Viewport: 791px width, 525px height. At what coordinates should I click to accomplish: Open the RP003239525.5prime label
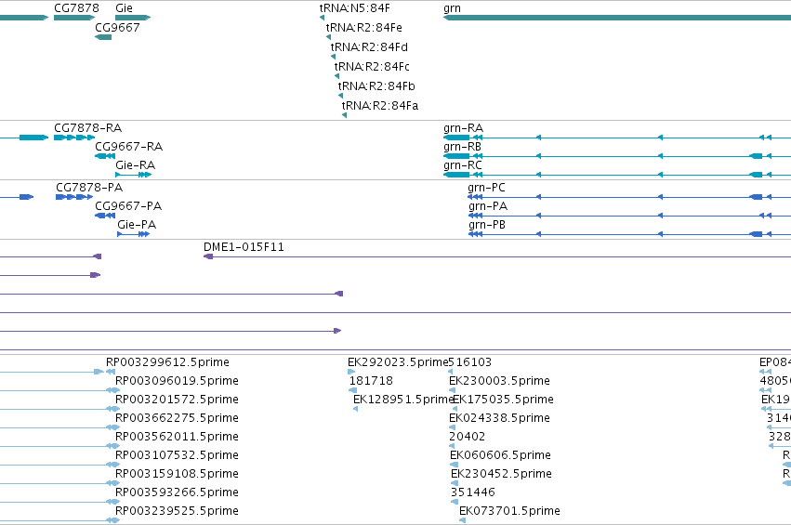(177, 510)
